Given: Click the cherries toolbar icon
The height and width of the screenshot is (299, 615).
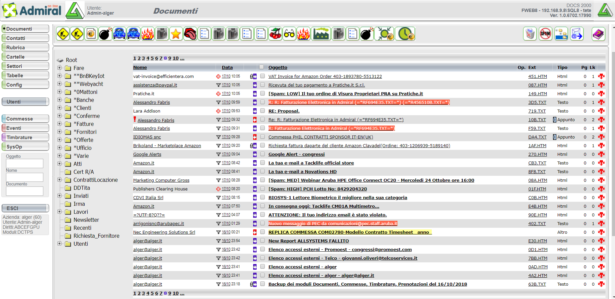Looking at the screenshot, I should (x=275, y=34).
